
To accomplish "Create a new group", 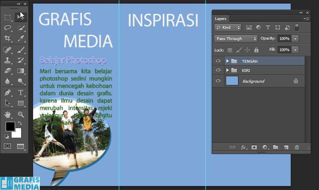I will (276, 147).
